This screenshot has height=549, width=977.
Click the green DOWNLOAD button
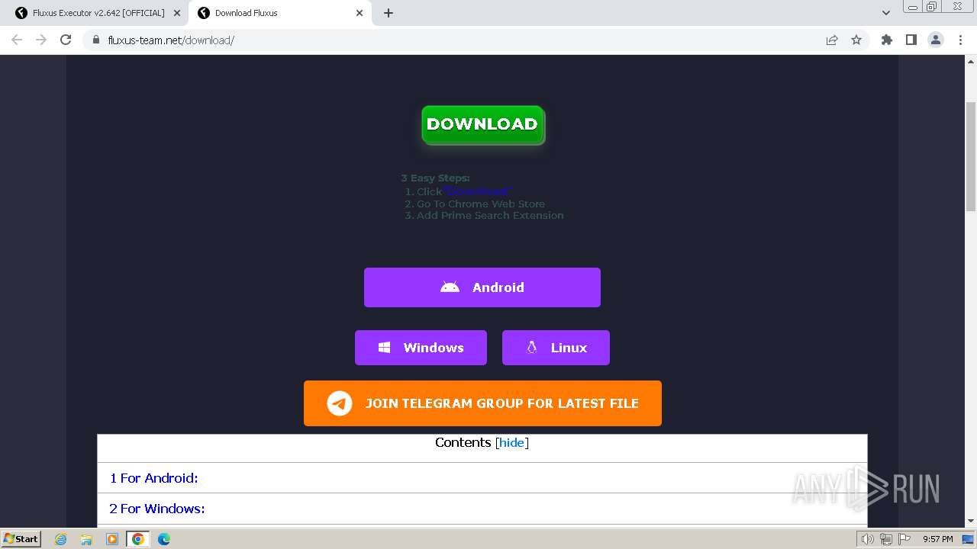point(482,124)
